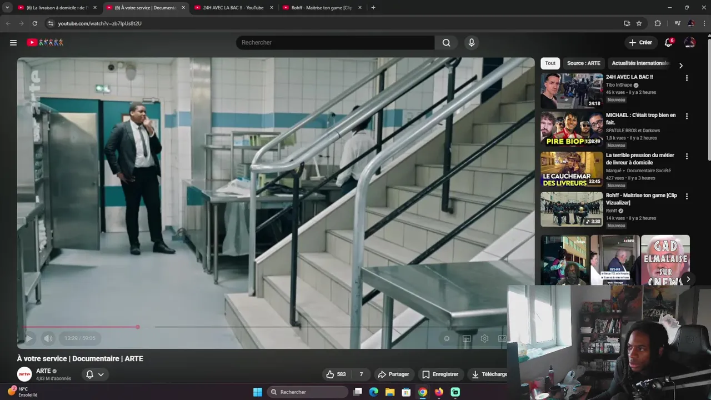Select the Source : ARTE chip
Screen dimensions: 711x400
tap(583, 63)
